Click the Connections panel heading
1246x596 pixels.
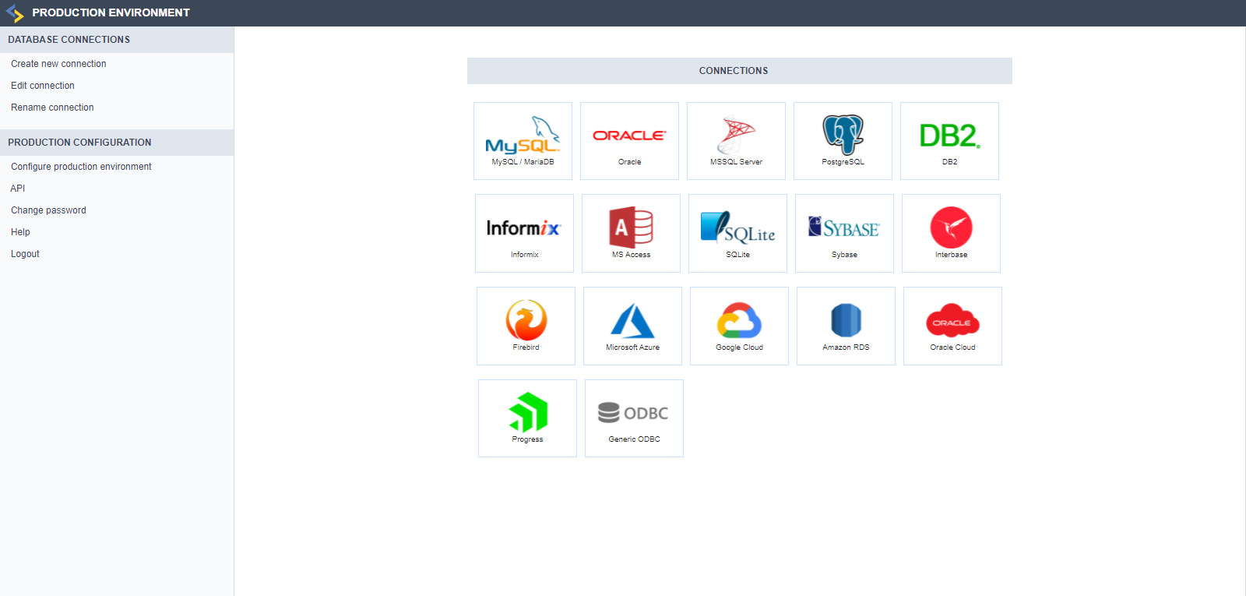(740, 71)
